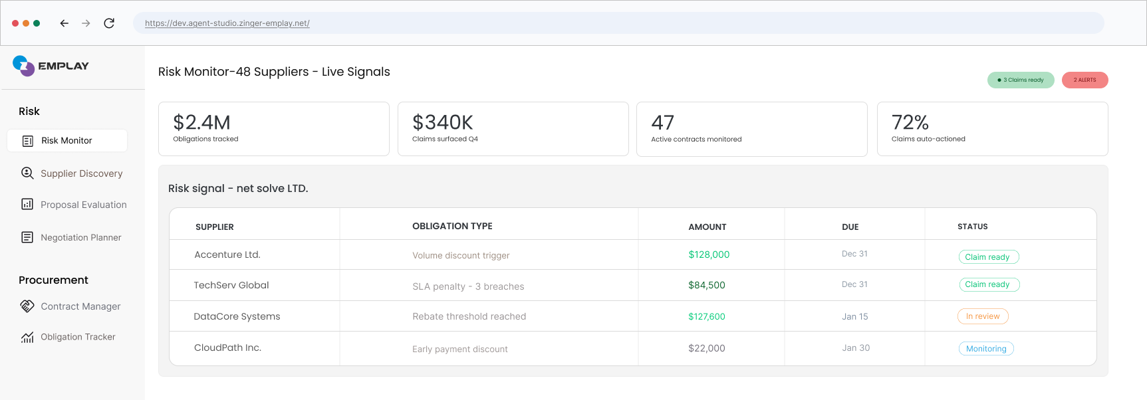Click Volume discount trigger obligation
Viewport: 1147px width, 400px height.
pyautogui.click(x=461, y=255)
